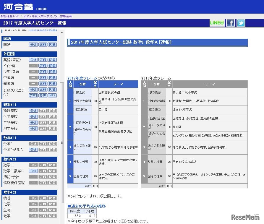Share page via Facebook icon
Image resolution: width=264 pixels, height=224 pixels.
click(231, 23)
